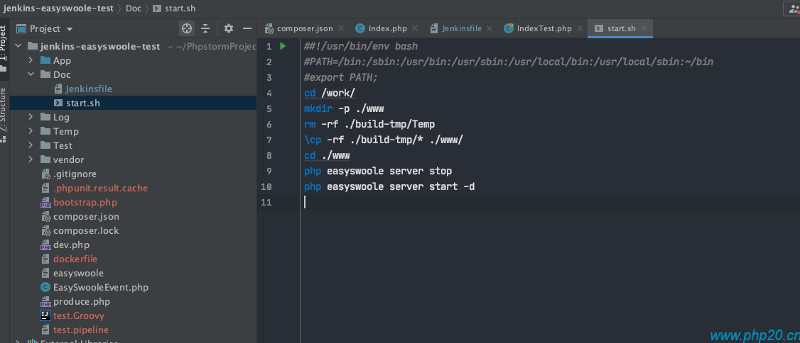
Task: Click the locate/select opened file target icon
Action: click(188, 28)
